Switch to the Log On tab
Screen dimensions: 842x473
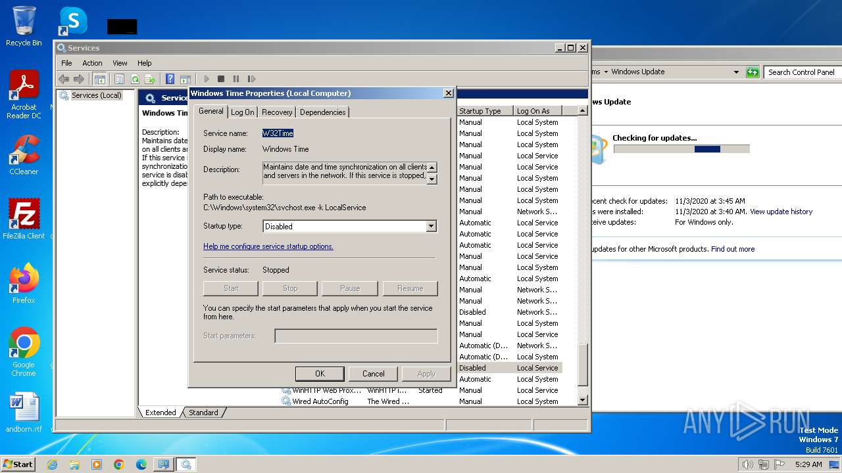(242, 112)
